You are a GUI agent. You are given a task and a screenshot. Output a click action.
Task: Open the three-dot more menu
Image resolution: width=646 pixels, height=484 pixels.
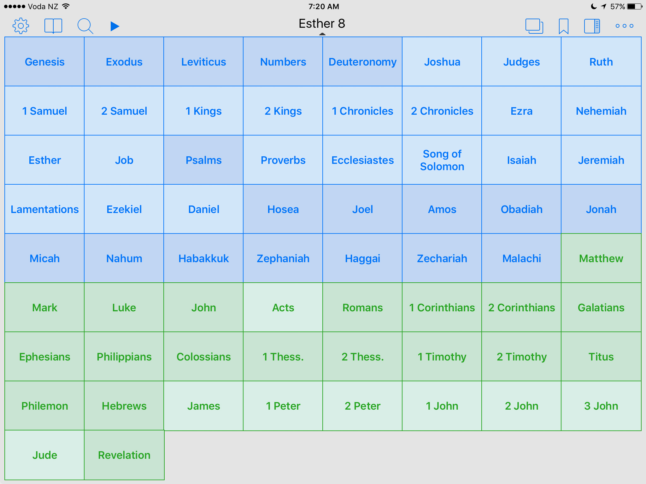pyautogui.click(x=624, y=26)
